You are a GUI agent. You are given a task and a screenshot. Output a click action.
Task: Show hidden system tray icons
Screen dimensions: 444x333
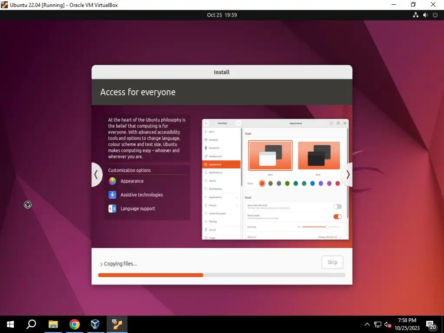click(367, 324)
